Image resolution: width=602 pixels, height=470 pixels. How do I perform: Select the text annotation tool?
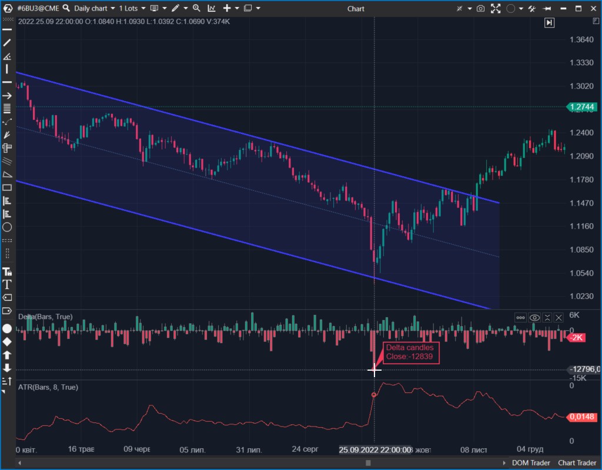pyautogui.click(x=7, y=284)
